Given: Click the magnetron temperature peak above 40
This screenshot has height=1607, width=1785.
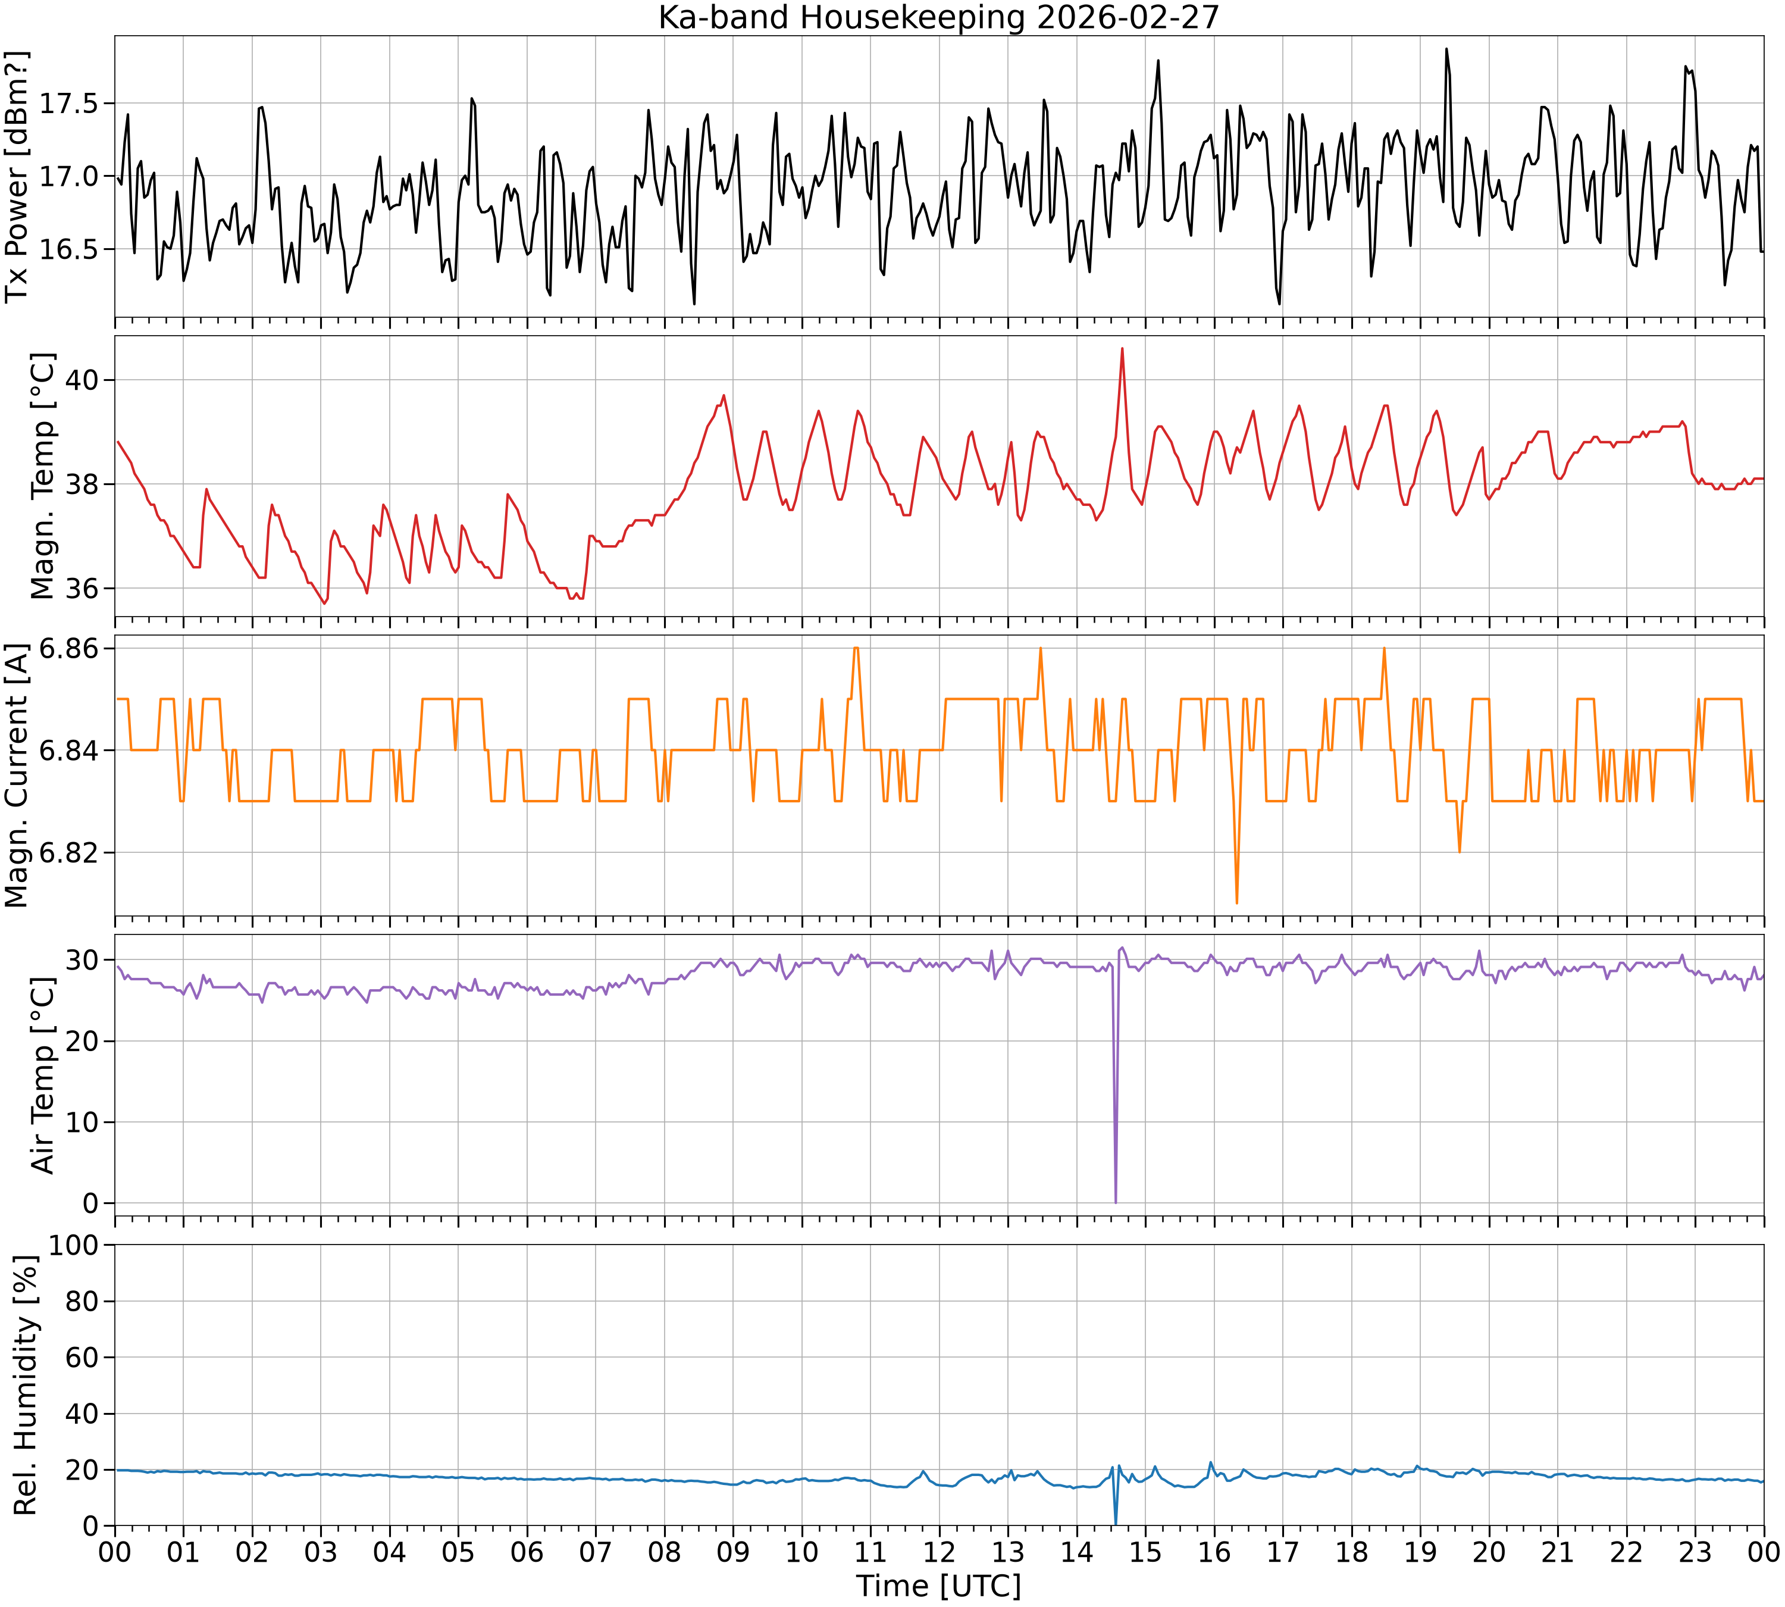Looking at the screenshot, I should 1122,349.
